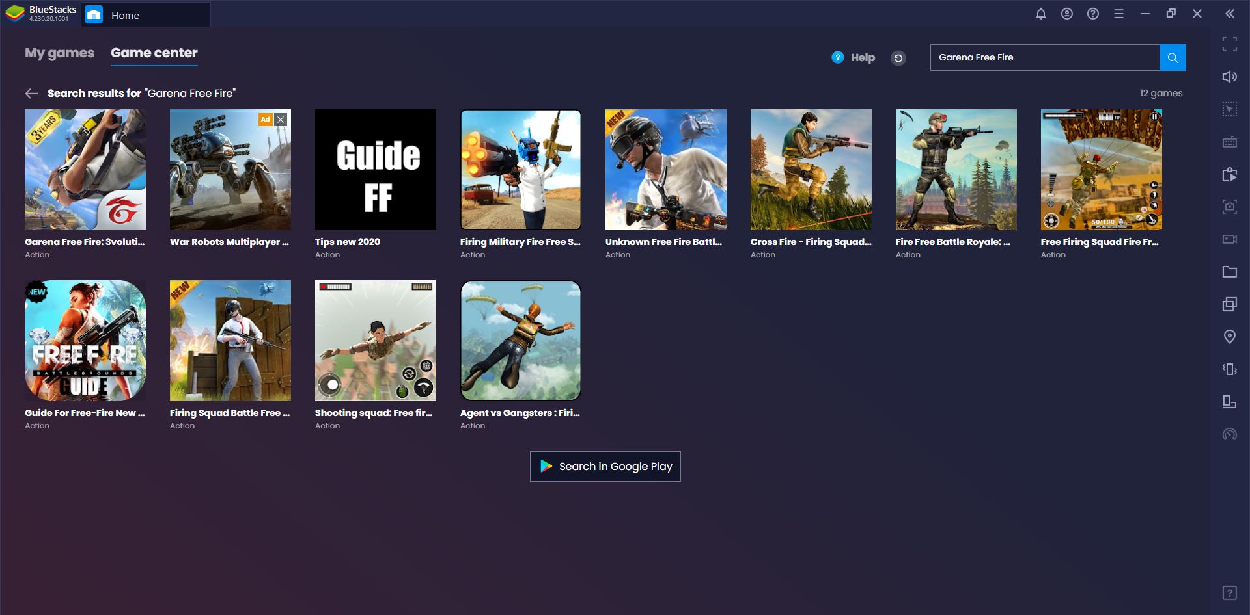
Task: Click the BlueStacks logo
Action: tap(15, 14)
